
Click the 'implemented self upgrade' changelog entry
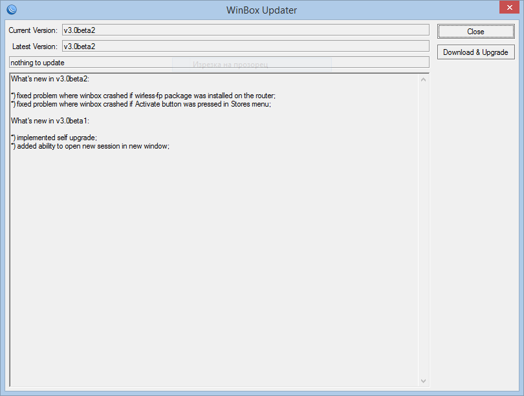pyautogui.click(x=54, y=138)
